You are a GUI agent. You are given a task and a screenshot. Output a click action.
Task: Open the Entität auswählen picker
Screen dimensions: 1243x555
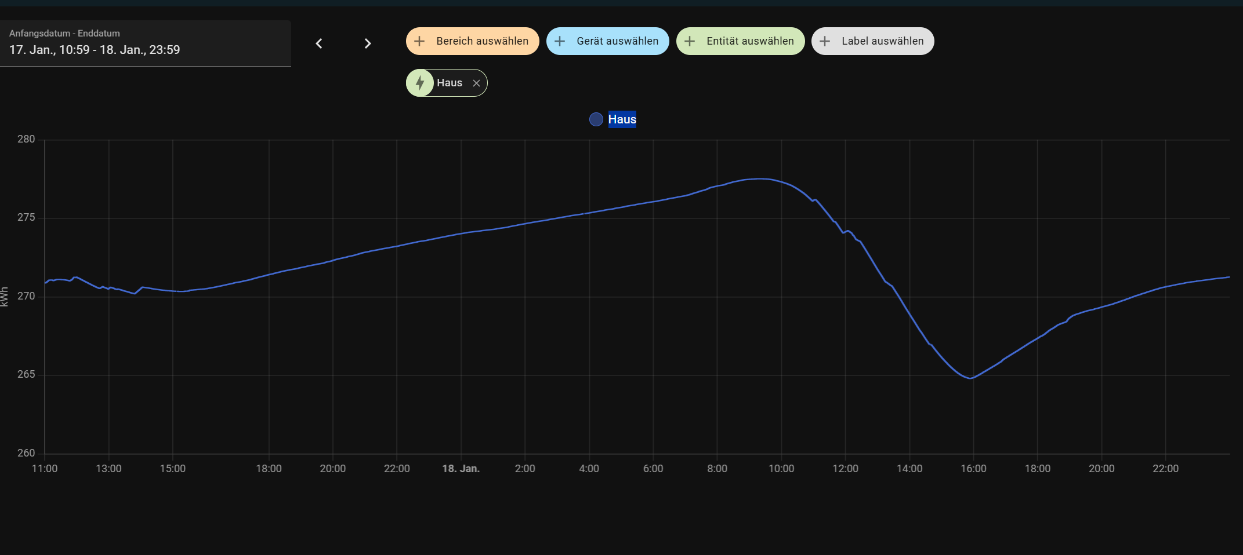pyautogui.click(x=740, y=41)
